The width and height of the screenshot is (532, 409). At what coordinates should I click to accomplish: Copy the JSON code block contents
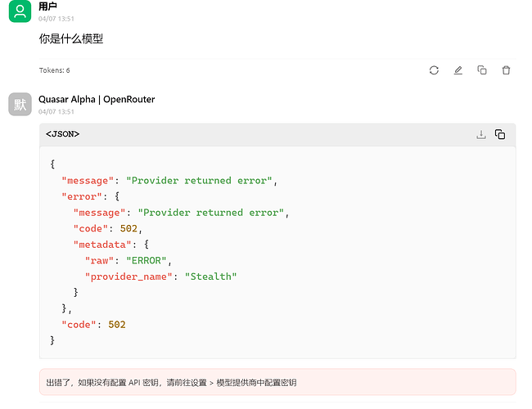coord(500,135)
